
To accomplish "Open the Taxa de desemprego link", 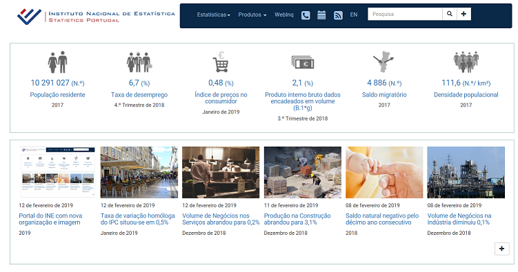I will (139, 94).
